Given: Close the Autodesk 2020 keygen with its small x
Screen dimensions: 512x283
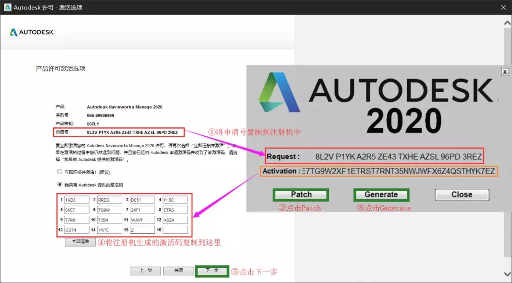Looking at the screenshot, I should click(505, 72).
